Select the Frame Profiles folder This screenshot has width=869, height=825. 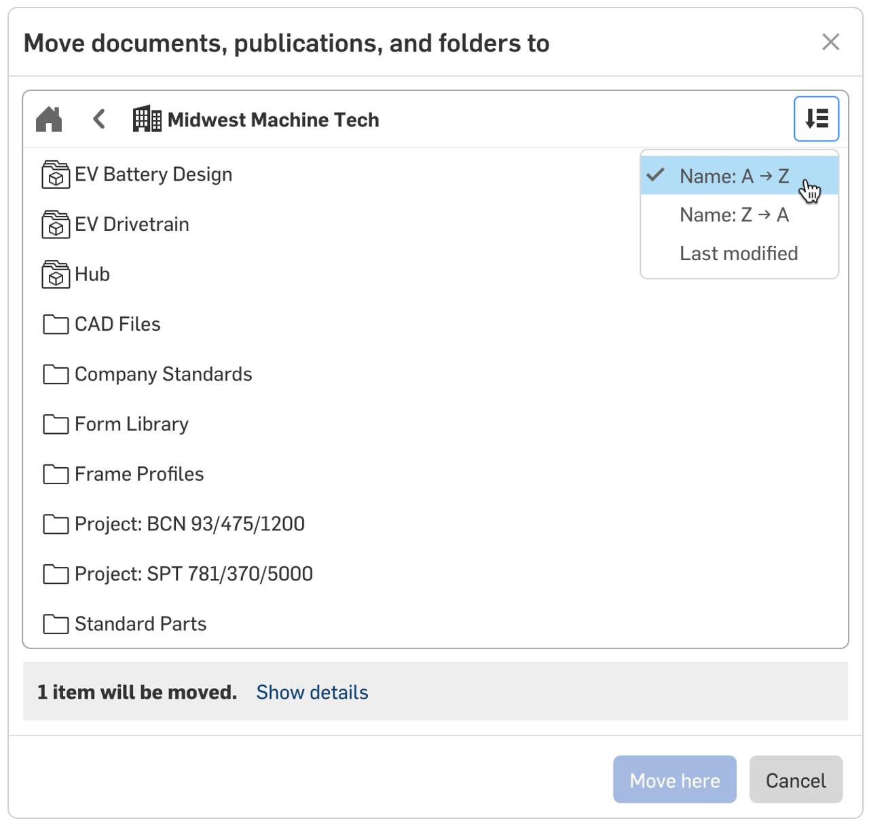click(x=139, y=474)
